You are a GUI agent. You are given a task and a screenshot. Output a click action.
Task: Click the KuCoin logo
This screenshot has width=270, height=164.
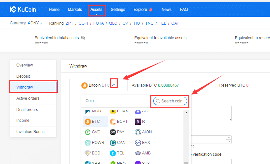tap(23, 10)
